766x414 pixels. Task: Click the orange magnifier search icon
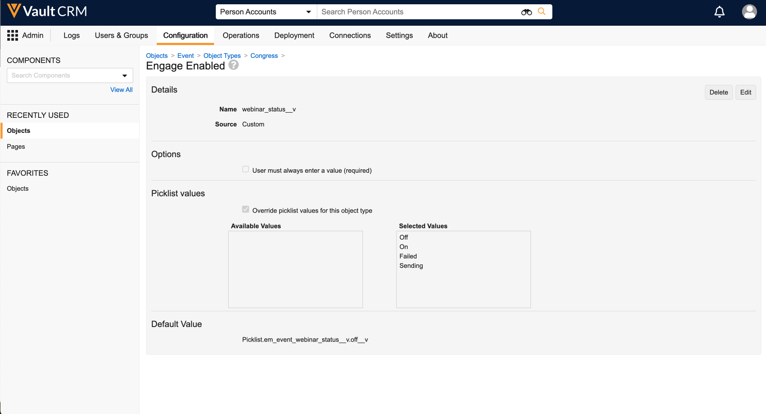(x=542, y=12)
